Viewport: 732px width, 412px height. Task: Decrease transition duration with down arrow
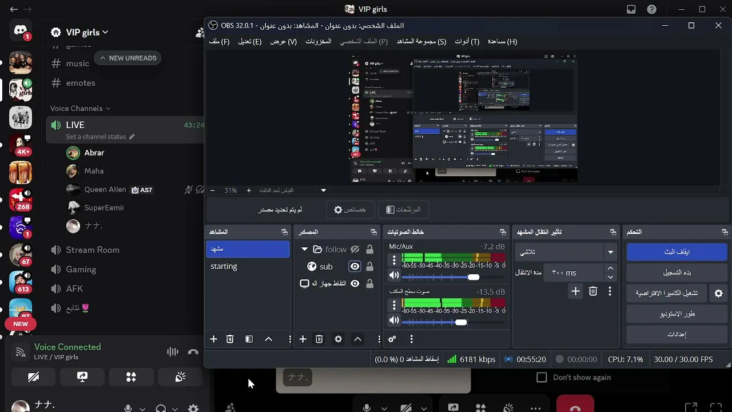[610, 277]
